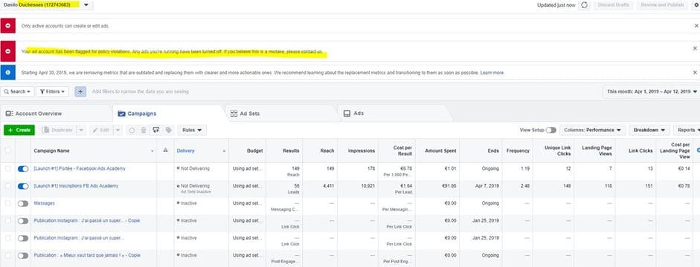Turn off the Inscriptions FB Ads Academy campaign

(23, 186)
